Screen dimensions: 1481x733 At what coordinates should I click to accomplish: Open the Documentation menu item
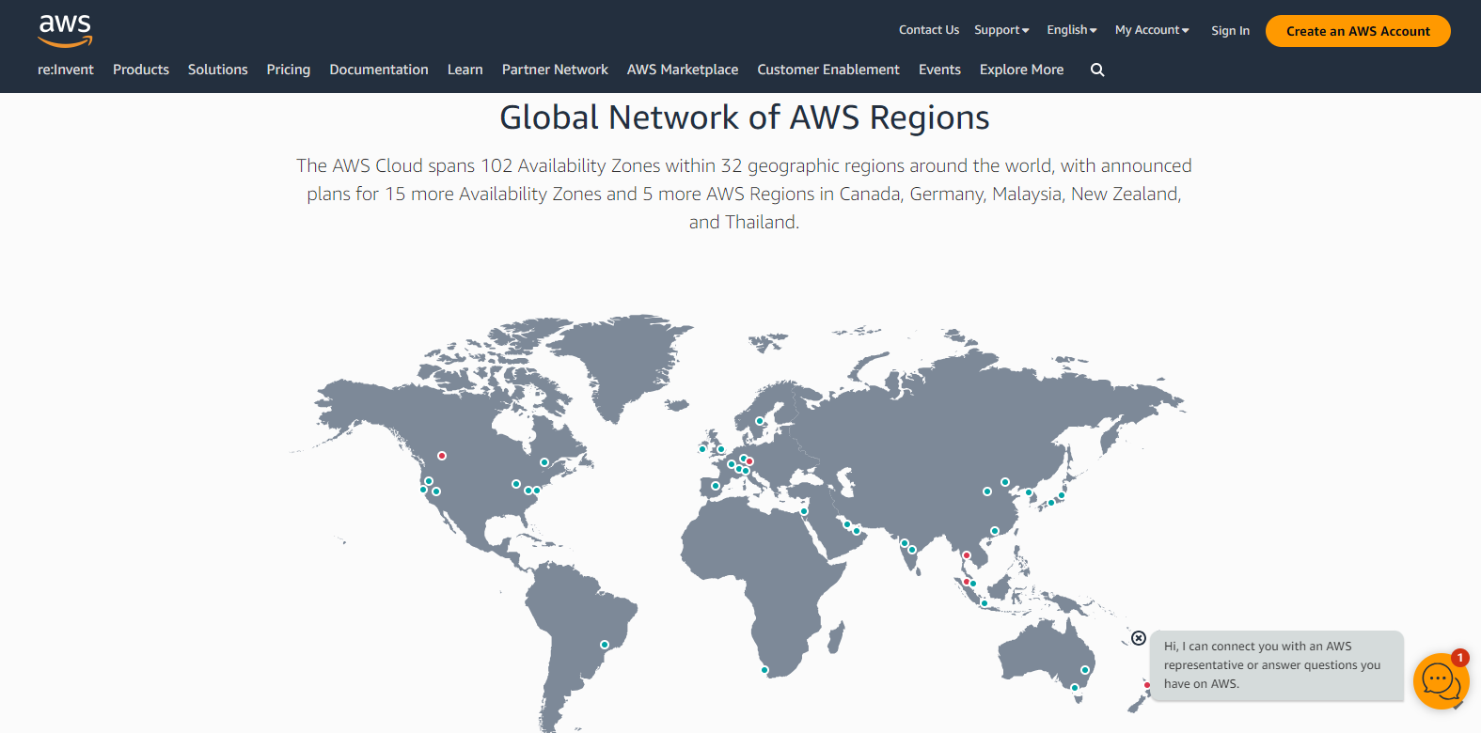click(x=379, y=70)
